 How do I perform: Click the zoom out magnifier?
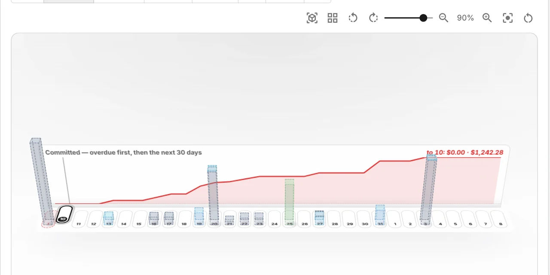tap(443, 18)
